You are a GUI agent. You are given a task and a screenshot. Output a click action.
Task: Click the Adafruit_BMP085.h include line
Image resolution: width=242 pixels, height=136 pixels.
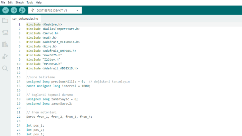click(x=51, y=51)
